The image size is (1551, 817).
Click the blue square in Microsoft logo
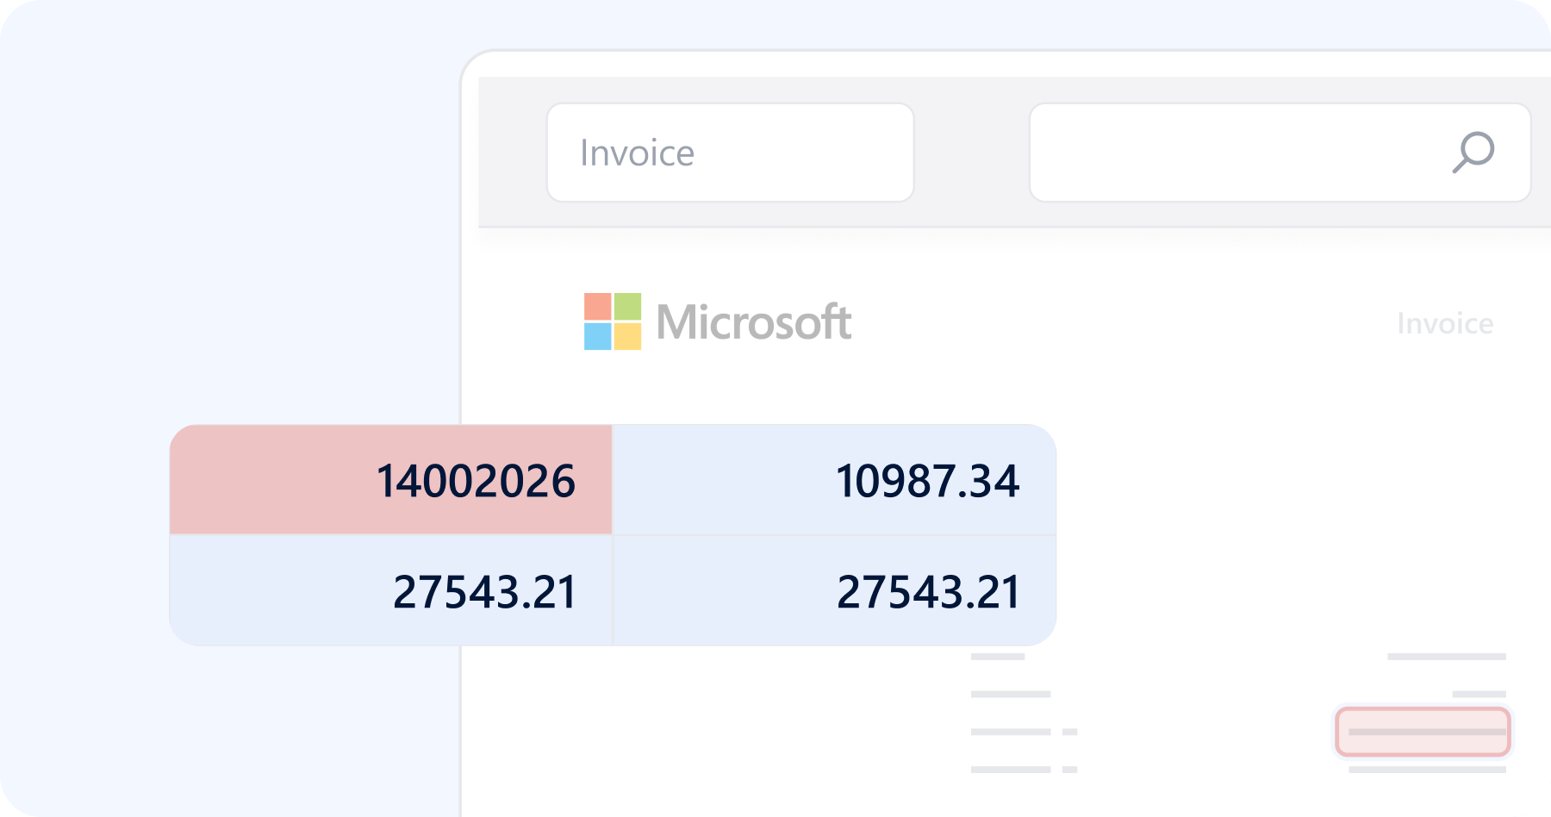point(597,336)
